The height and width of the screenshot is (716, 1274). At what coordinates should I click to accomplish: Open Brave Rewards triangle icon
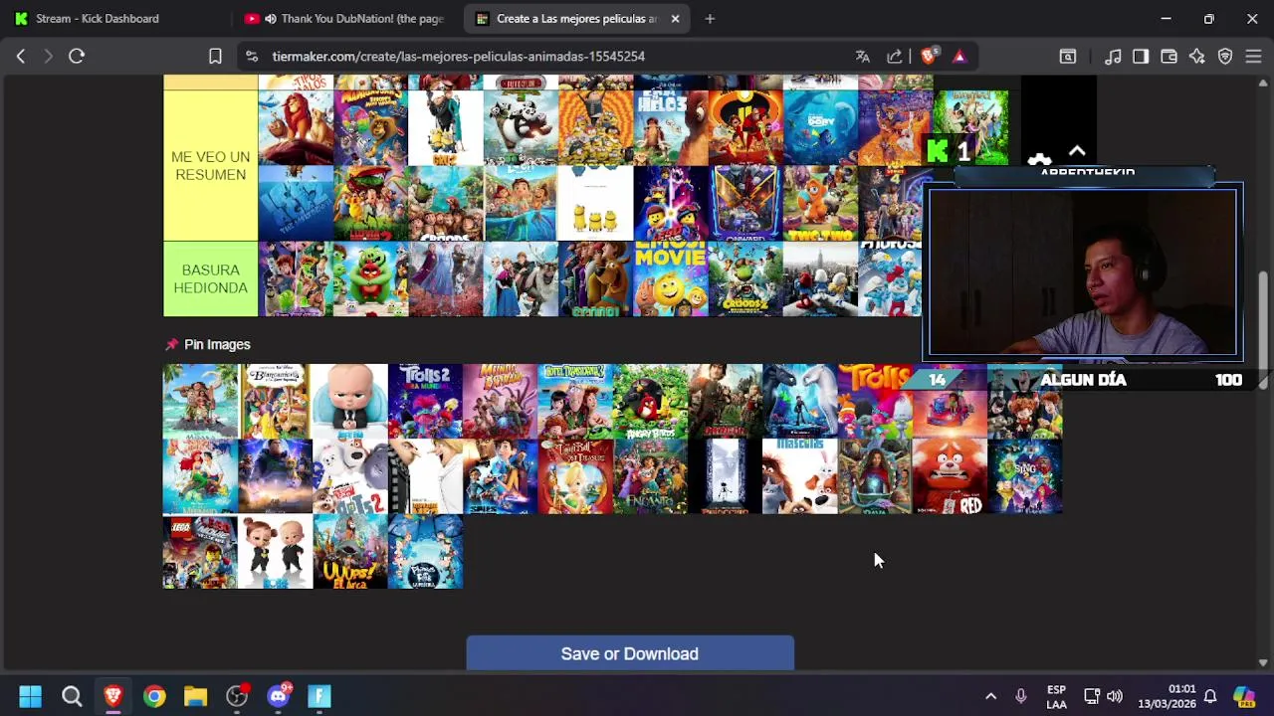click(959, 57)
